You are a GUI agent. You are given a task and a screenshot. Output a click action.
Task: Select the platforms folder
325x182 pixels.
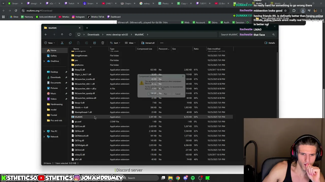(152, 65)
